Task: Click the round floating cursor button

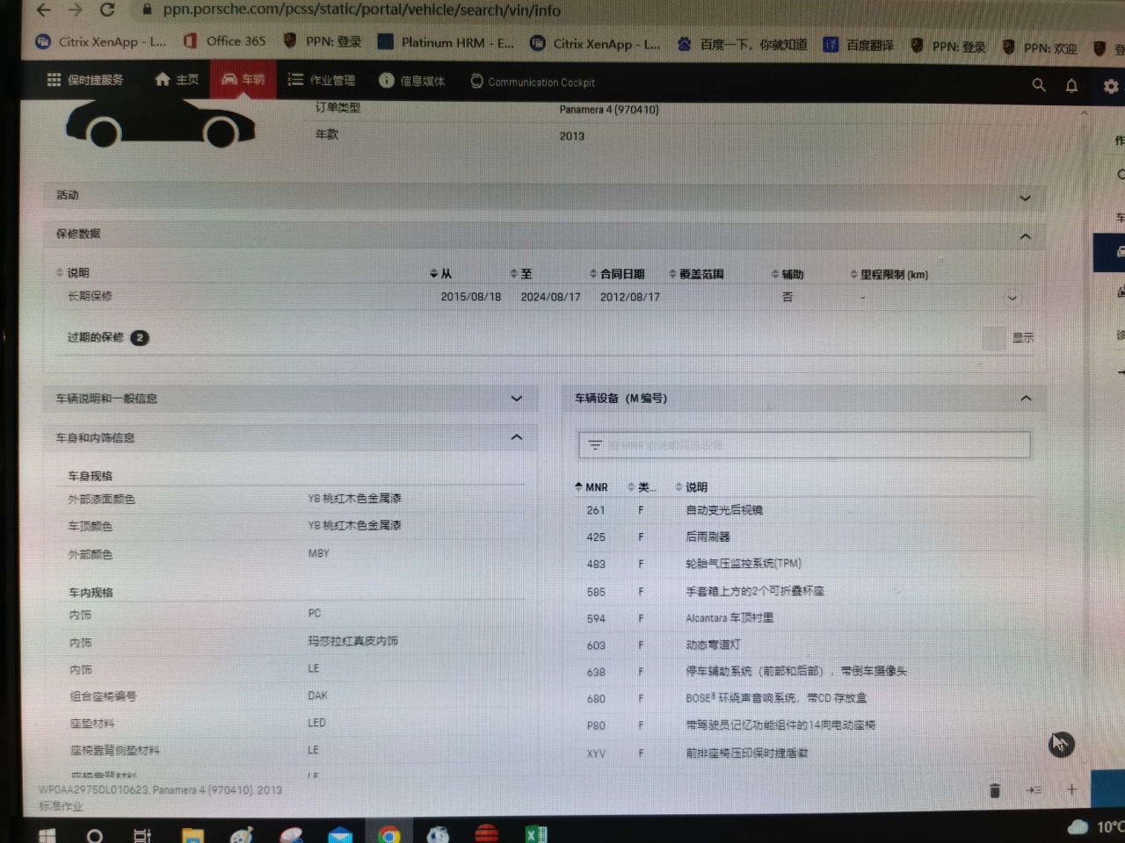Action: pos(1062,745)
